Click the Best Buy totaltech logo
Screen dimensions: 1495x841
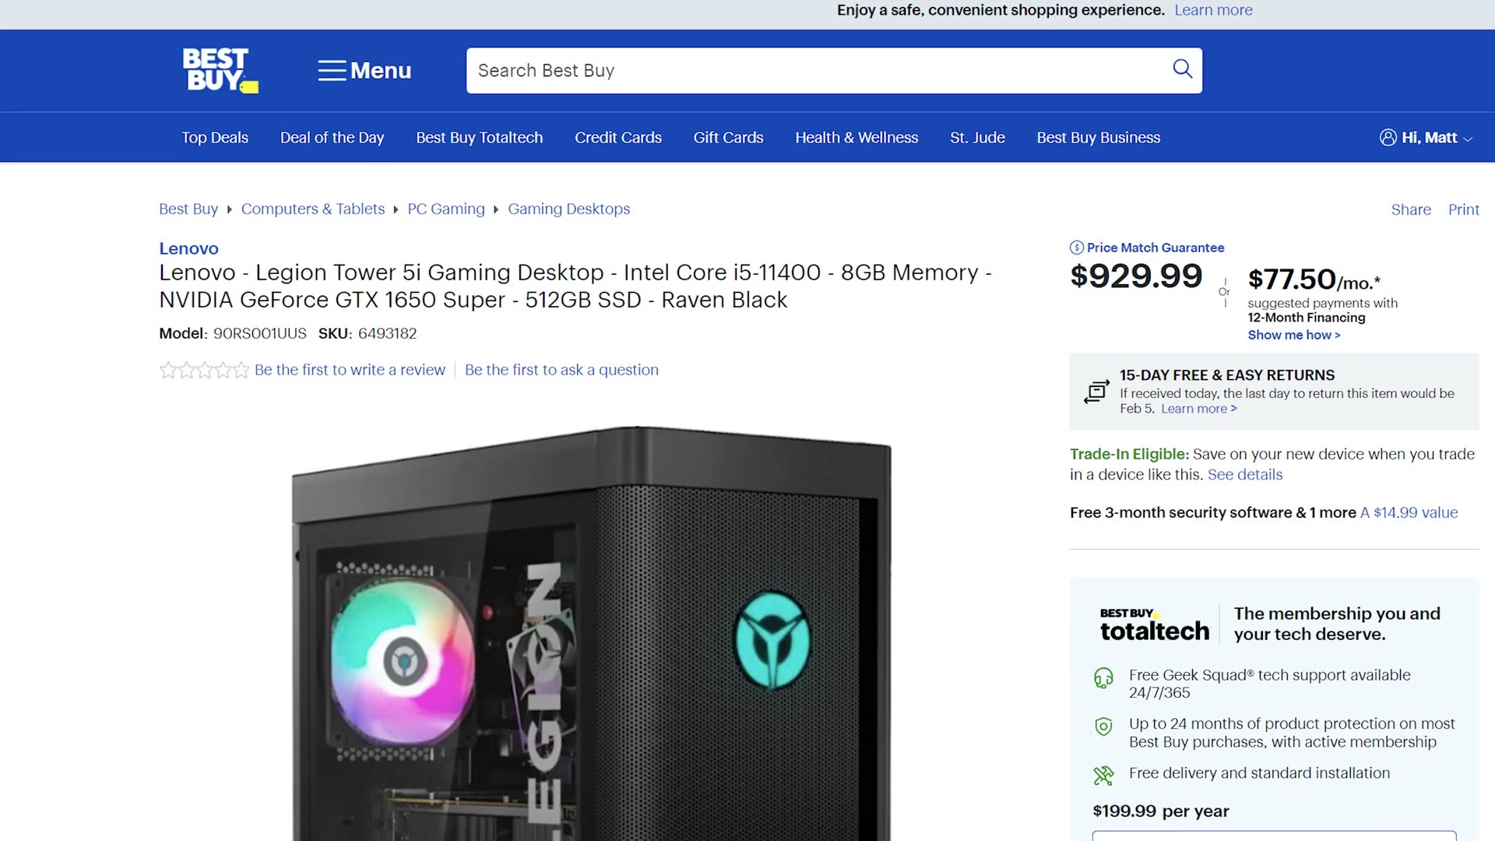(1154, 624)
